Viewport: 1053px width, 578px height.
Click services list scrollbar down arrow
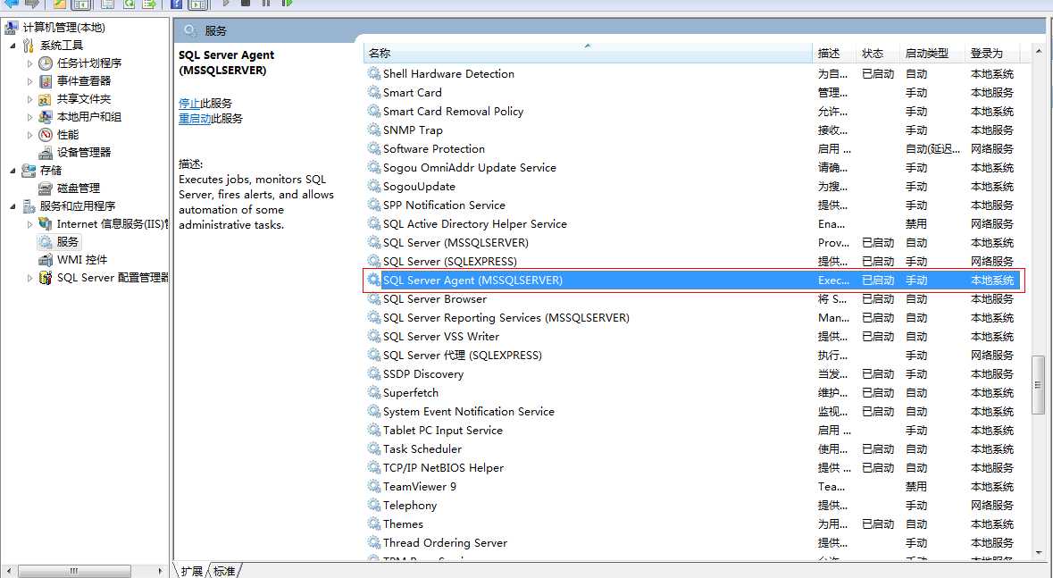click(x=1039, y=552)
